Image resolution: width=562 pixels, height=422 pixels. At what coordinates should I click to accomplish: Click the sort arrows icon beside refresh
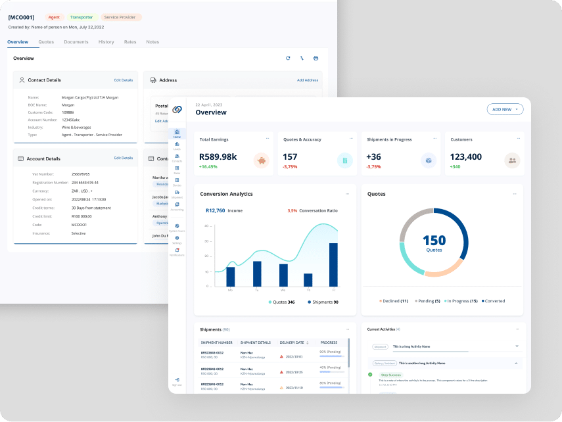302,59
